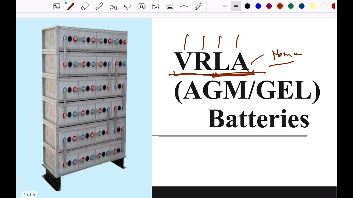Pick the yellow pen color
Viewport: 353px width, 198px height.
(x=312, y=6)
